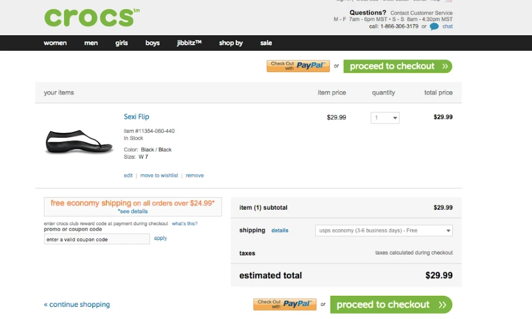
Task: Click the top PayPal checkout button
Action: (x=298, y=66)
